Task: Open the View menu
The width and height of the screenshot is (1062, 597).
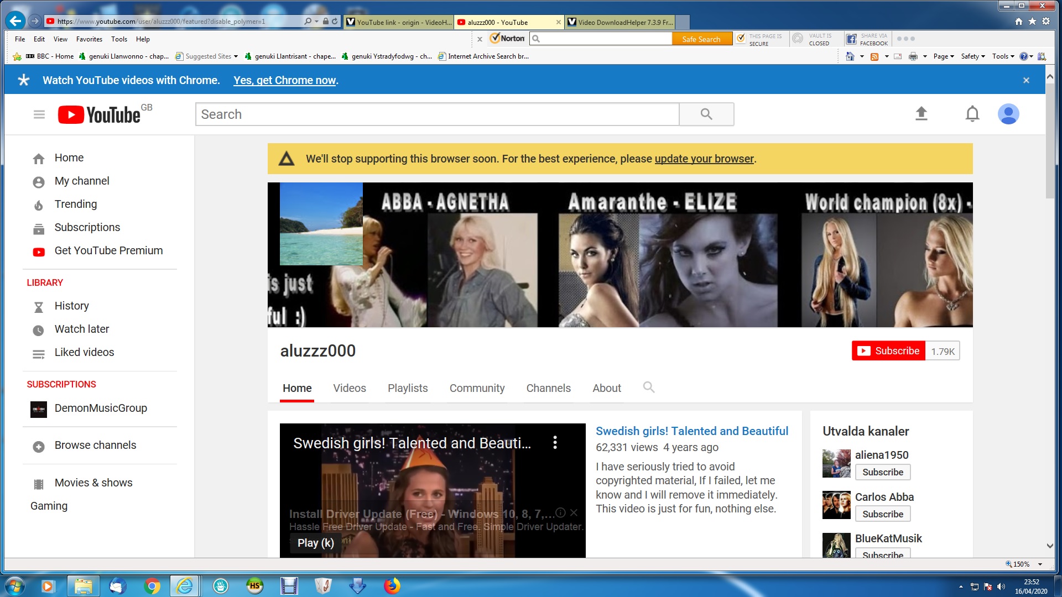Action: [60, 39]
